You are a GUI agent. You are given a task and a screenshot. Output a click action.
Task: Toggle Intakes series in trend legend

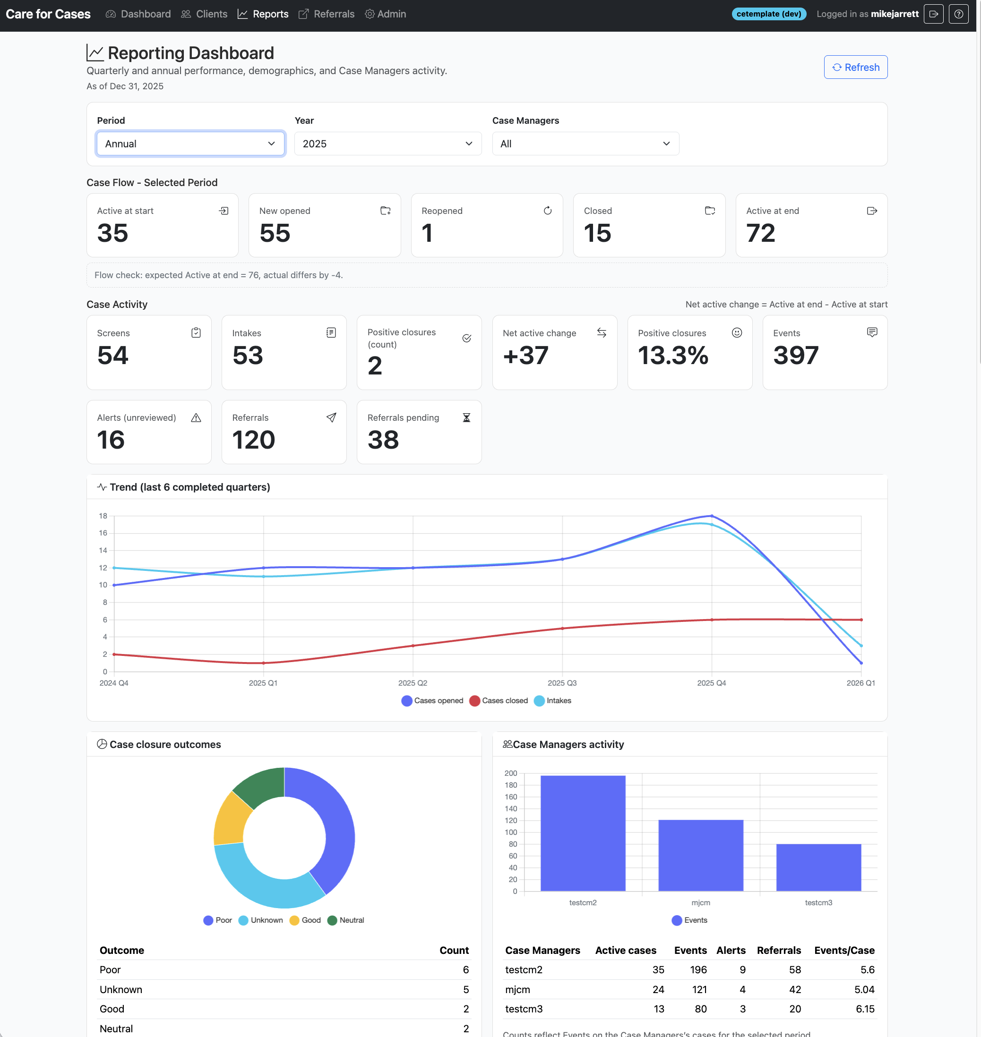tap(552, 701)
